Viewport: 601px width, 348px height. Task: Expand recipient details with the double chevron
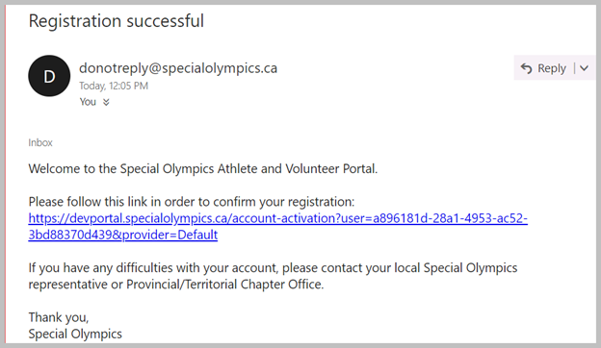[106, 102]
